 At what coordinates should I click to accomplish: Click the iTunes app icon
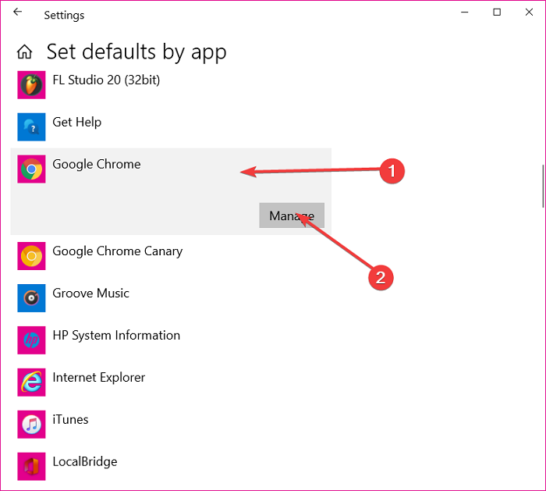31,424
